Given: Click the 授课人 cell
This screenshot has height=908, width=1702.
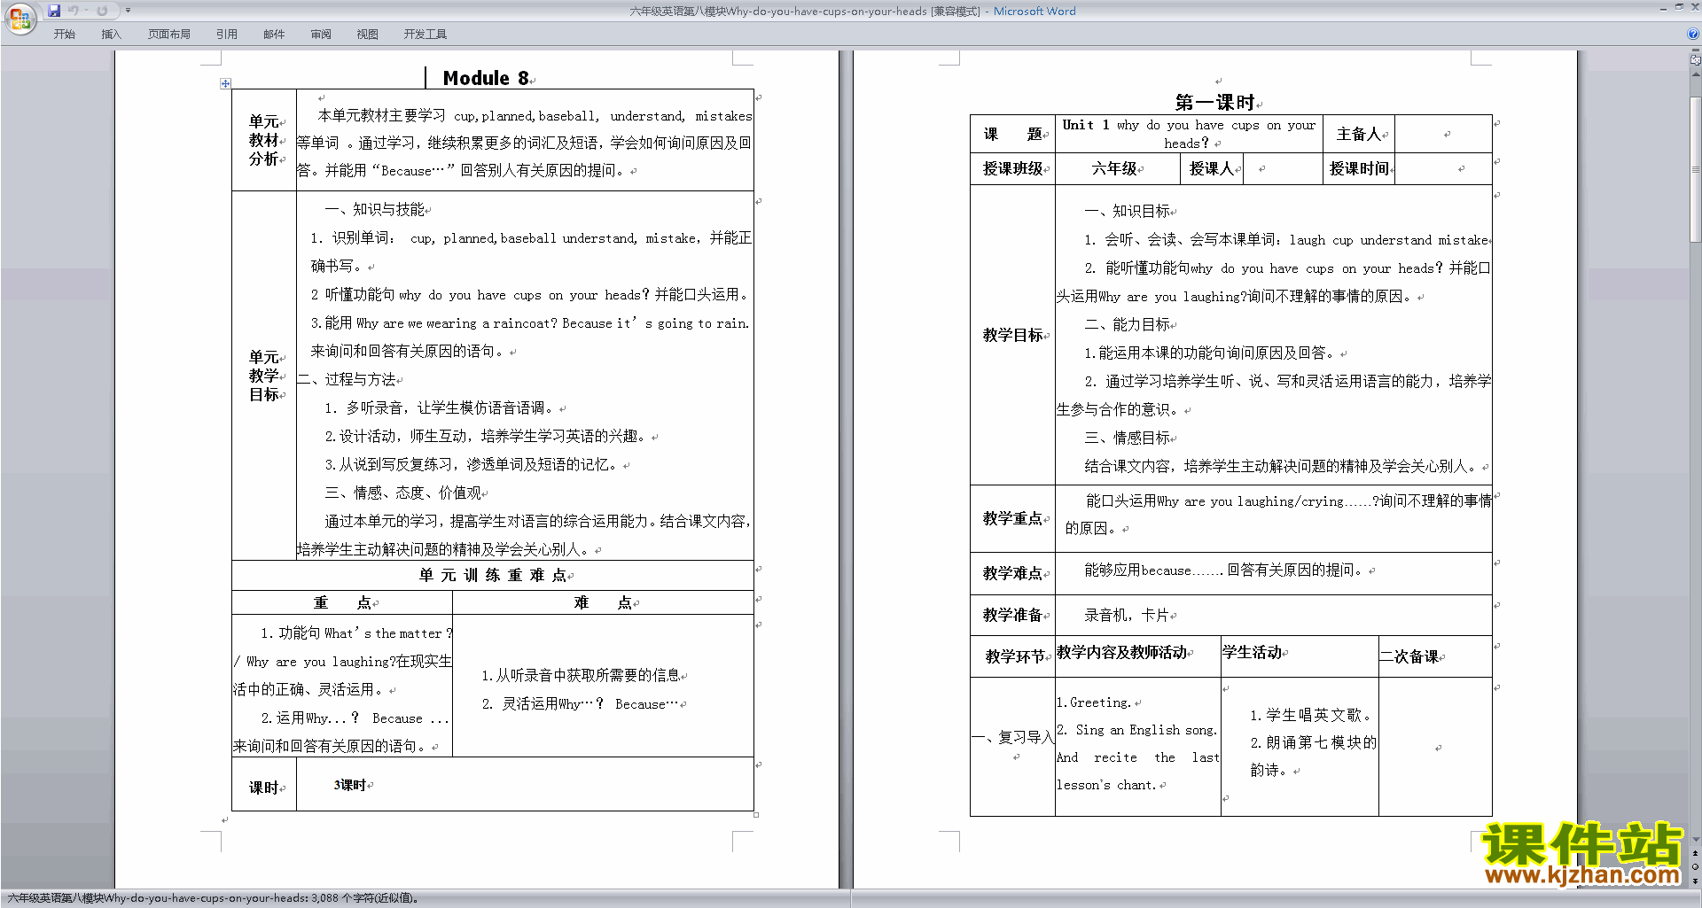Looking at the screenshot, I should coord(1212,168).
